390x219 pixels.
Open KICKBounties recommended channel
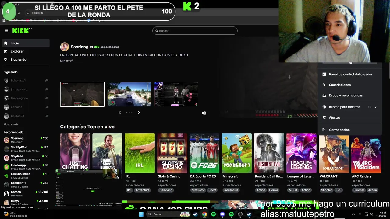[x=26, y=176]
